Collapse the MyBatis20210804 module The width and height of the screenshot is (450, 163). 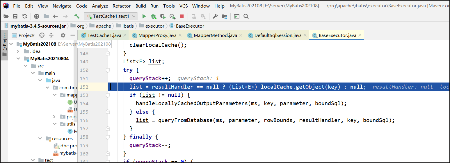tap(18, 59)
